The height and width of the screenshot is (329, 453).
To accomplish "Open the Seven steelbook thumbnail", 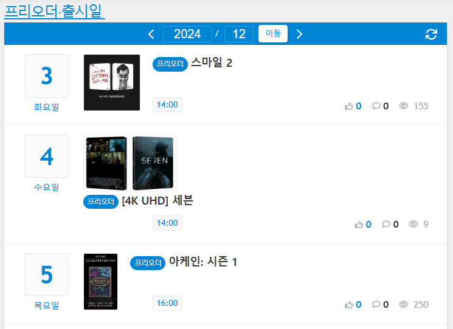I will tap(130, 163).
